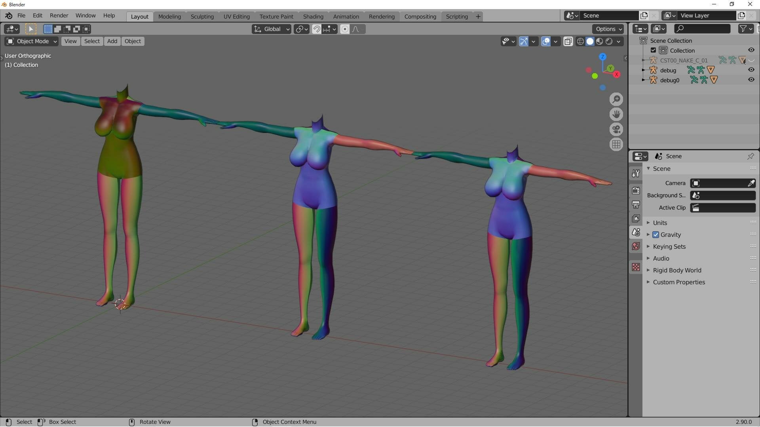760x427 pixels.
Task: Hide the debug object via eye icon
Action: pos(751,70)
